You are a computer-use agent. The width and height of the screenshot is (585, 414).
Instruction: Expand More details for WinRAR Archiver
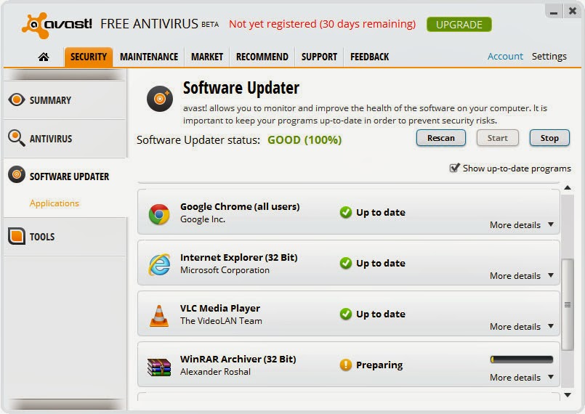(x=522, y=378)
